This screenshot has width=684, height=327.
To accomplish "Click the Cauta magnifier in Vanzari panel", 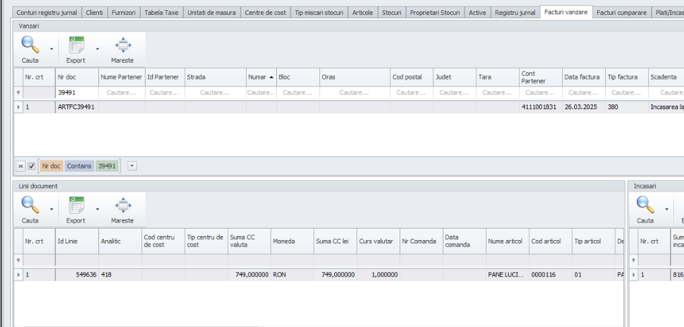I will [30, 46].
